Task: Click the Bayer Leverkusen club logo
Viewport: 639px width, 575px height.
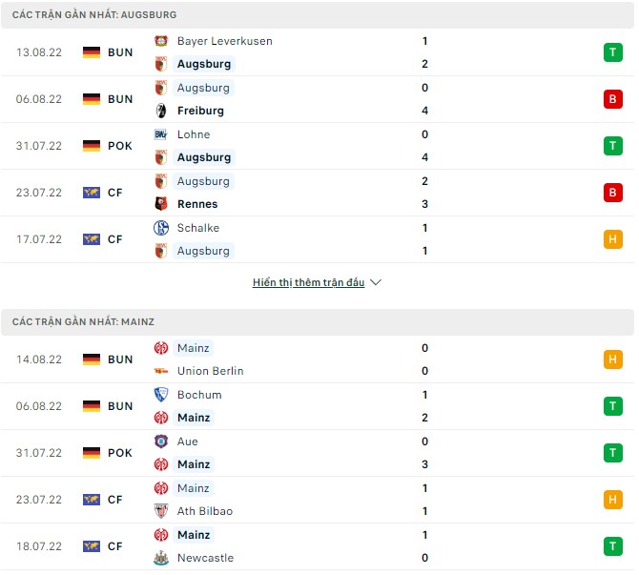Action: pyautogui.click(x=161, y=41)
